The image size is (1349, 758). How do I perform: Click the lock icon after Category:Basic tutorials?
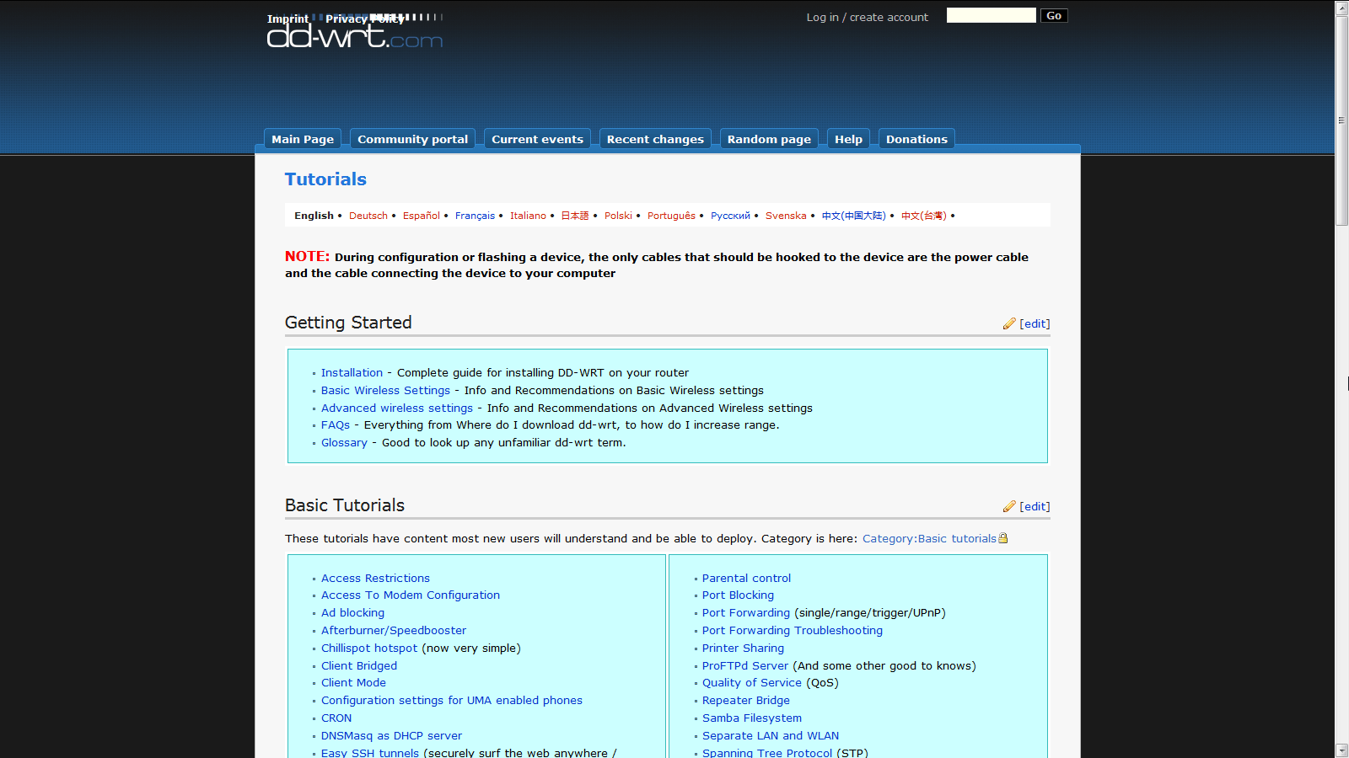1003,538
